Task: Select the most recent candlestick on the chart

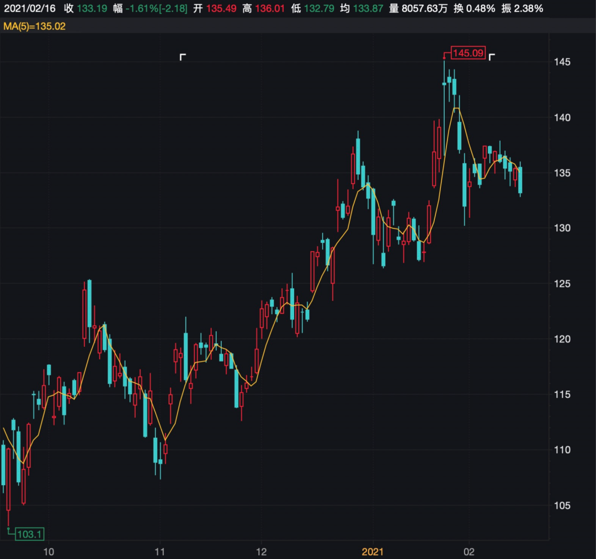Action: (x=520, y=180)
